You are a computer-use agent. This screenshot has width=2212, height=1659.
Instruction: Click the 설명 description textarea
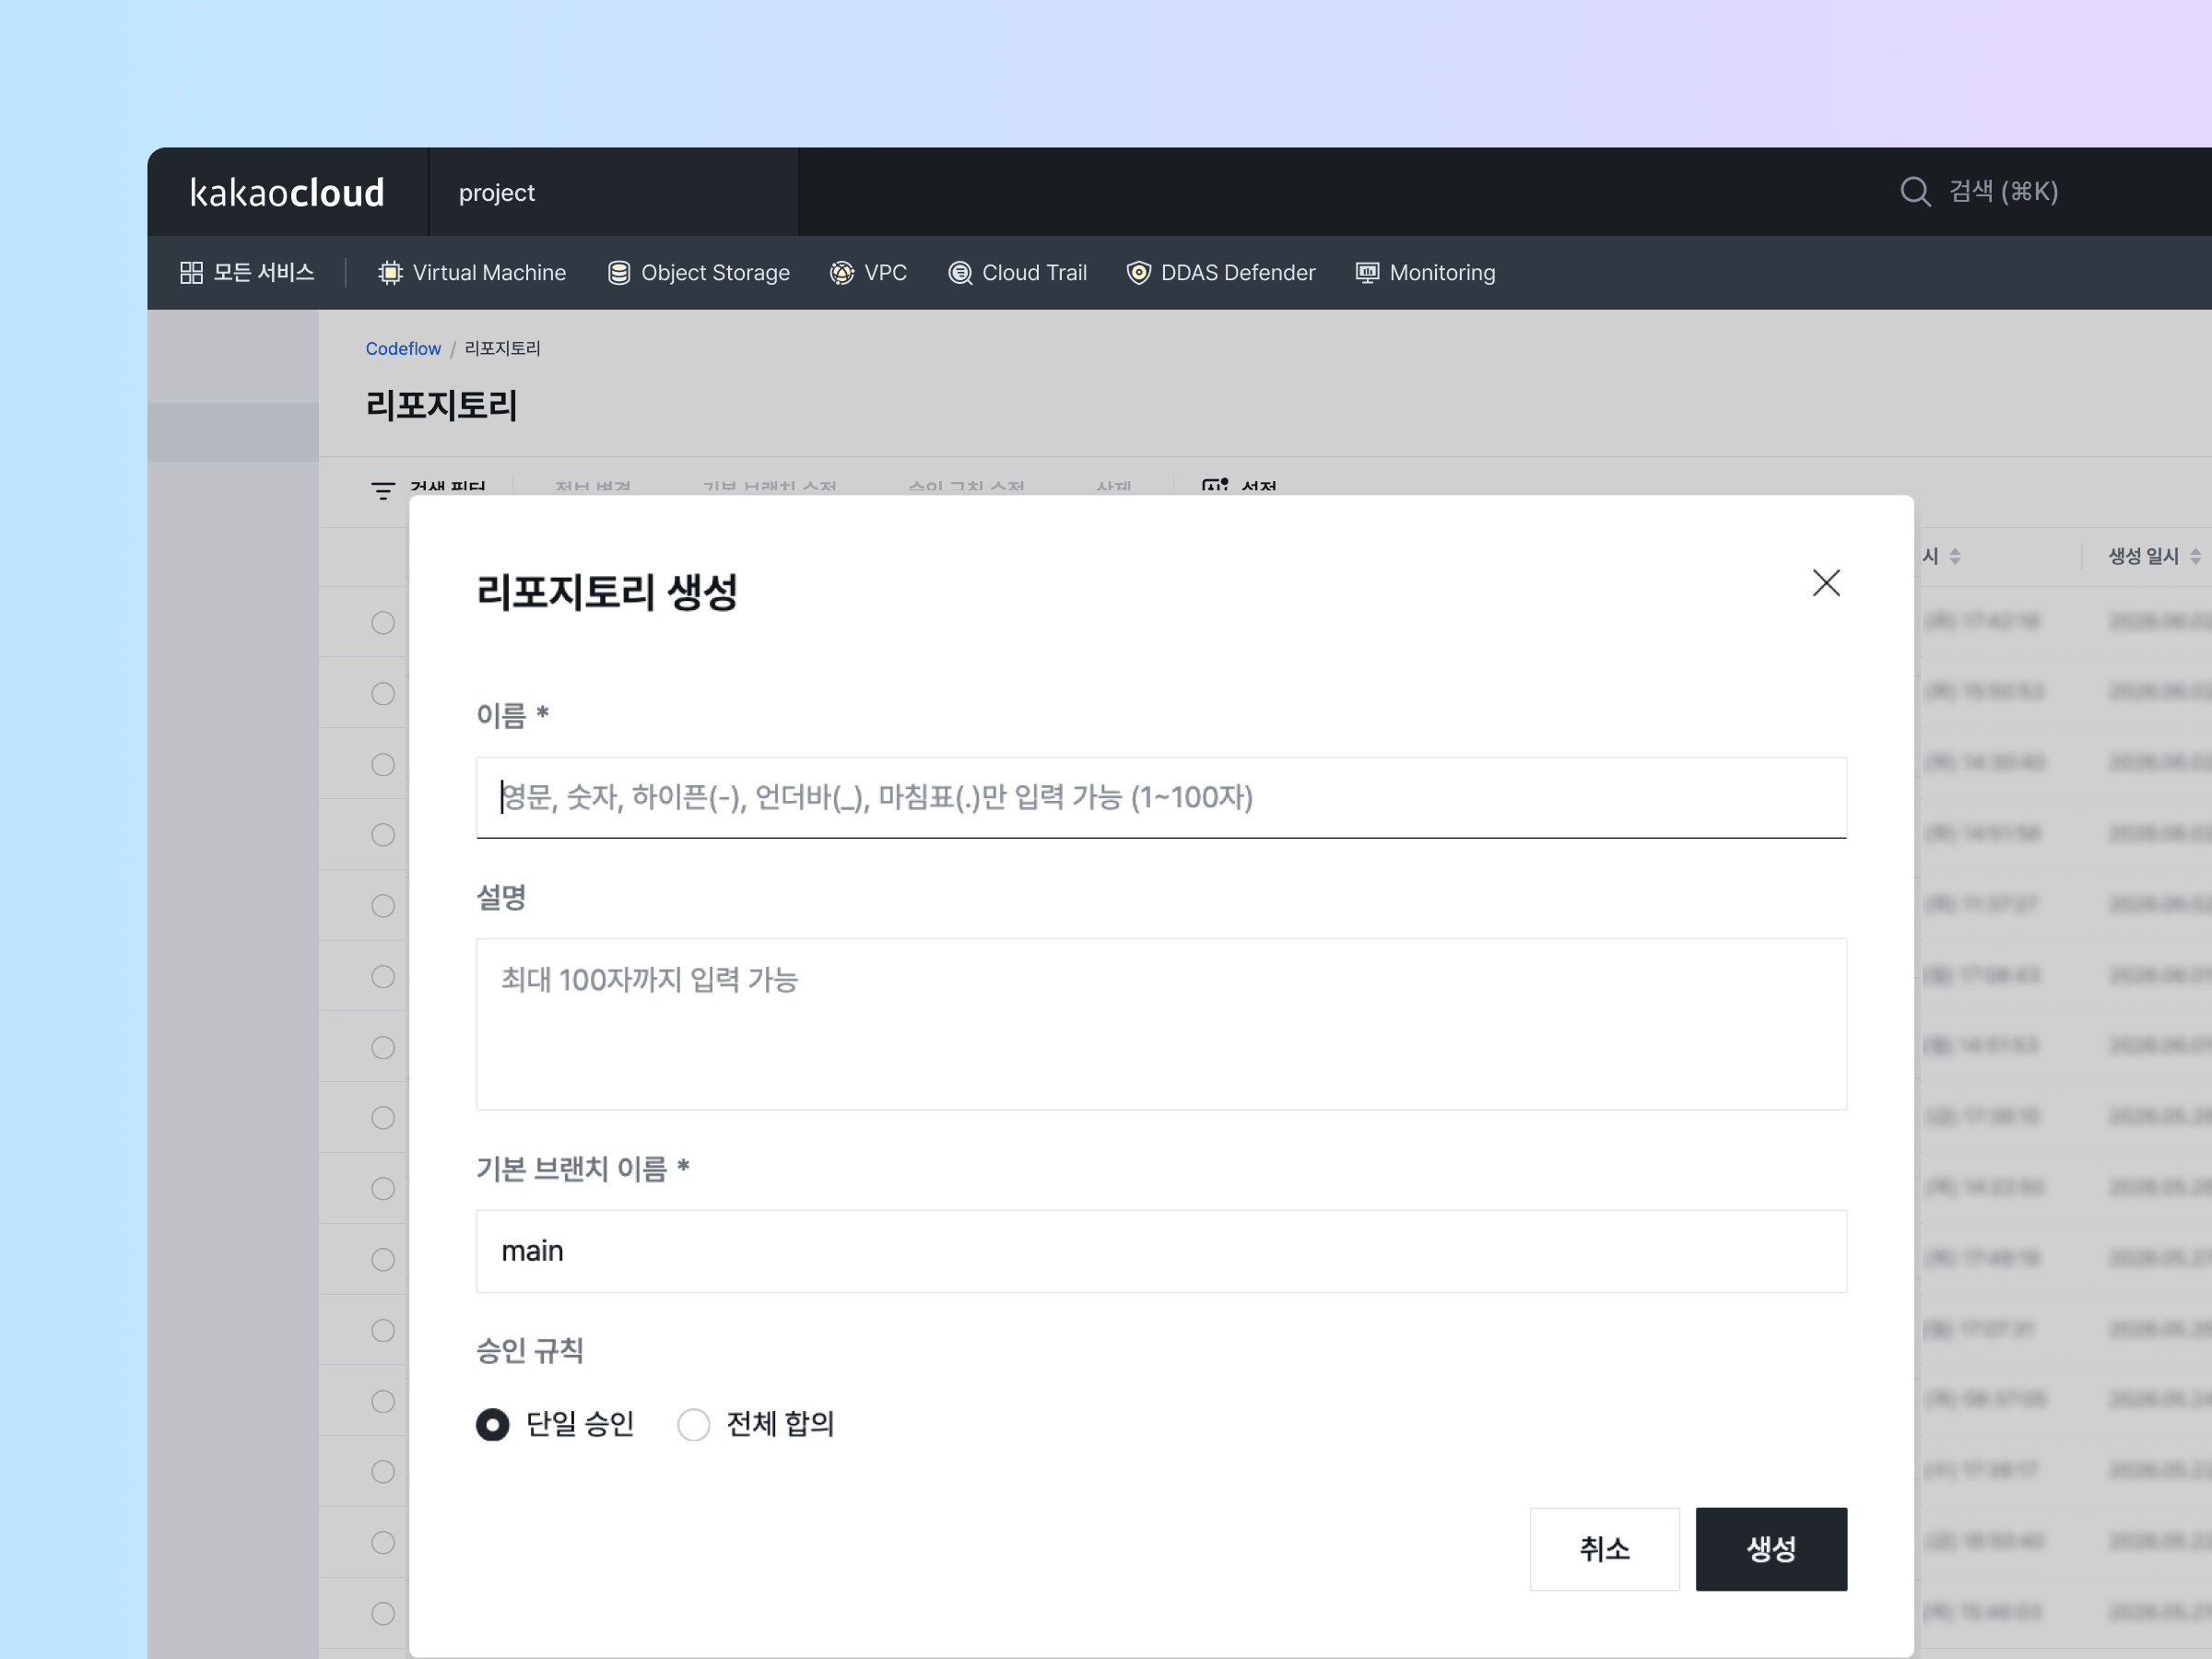[1161, 1024]
